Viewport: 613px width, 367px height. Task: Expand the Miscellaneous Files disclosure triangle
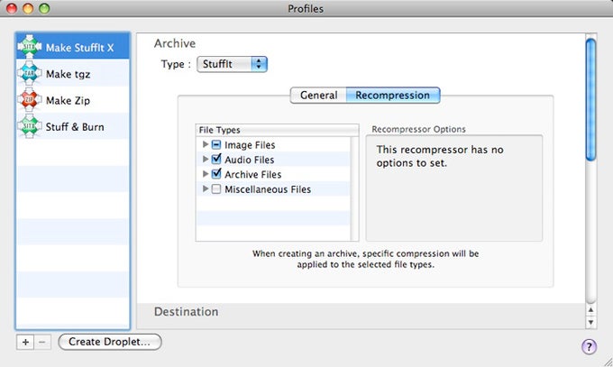click(206, 188)
